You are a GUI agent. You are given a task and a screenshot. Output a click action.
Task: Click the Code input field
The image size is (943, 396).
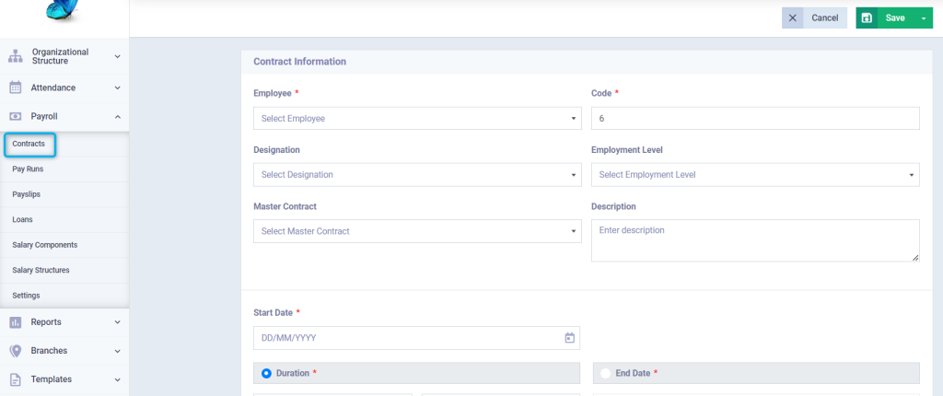click(755, 119)
